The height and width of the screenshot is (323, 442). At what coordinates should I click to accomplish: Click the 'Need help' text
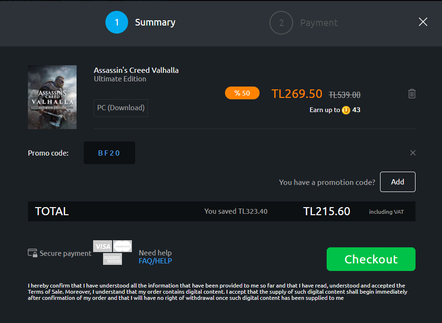(x=156, y=253)
